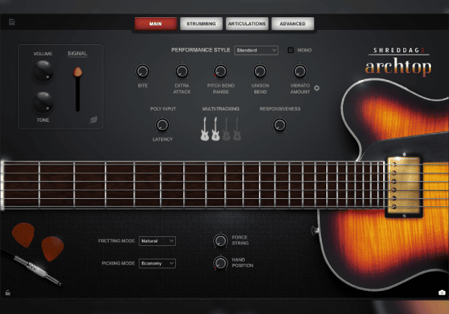This screenshot has height=314, width=449.
Task: Click the UNISON BEND knob
Action: coord(260,71)
